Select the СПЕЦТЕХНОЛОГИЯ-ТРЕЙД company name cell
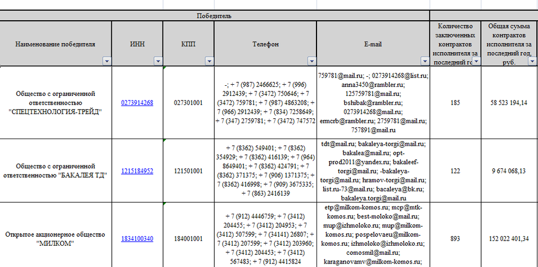 click(x=56, y=103)
